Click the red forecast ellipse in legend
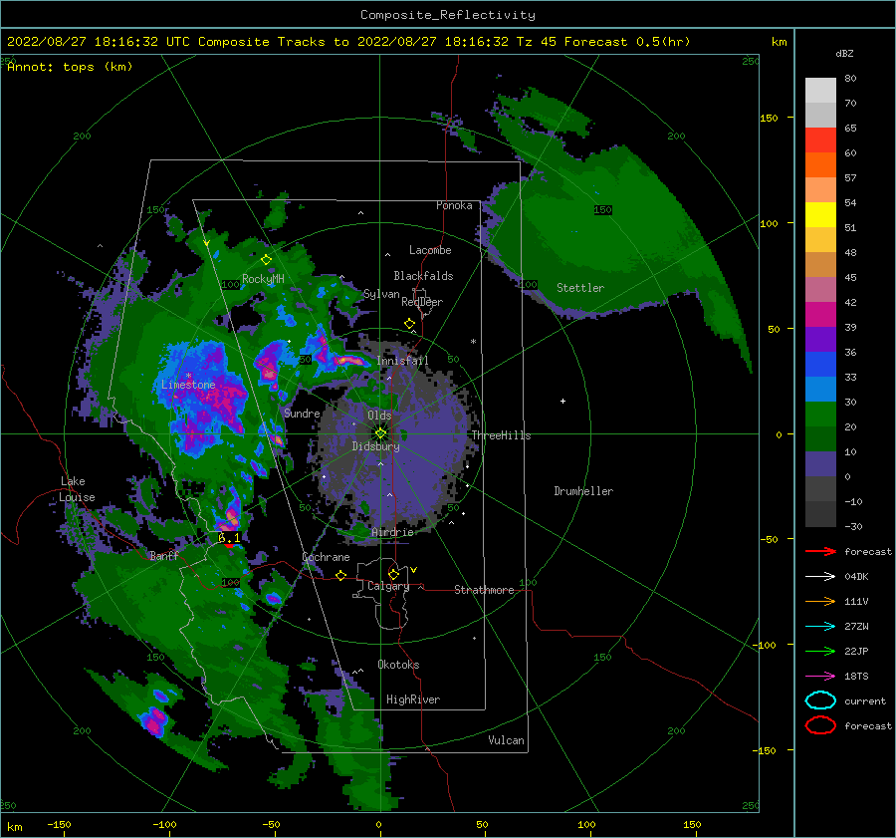896x838 pixels. click(x=820, y=725)
